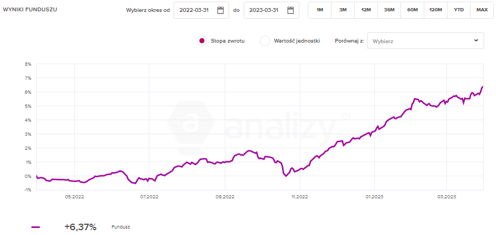Open the start date calendar icon
Screen dimensions: 496x235
tap(221, 10)
